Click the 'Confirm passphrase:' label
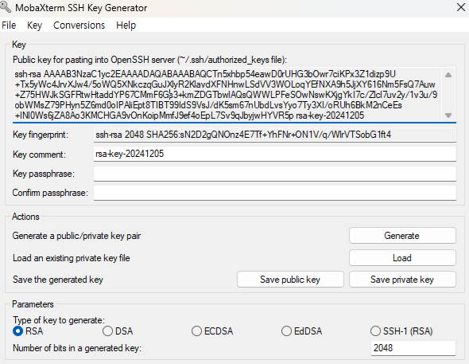 pos(50,193)
